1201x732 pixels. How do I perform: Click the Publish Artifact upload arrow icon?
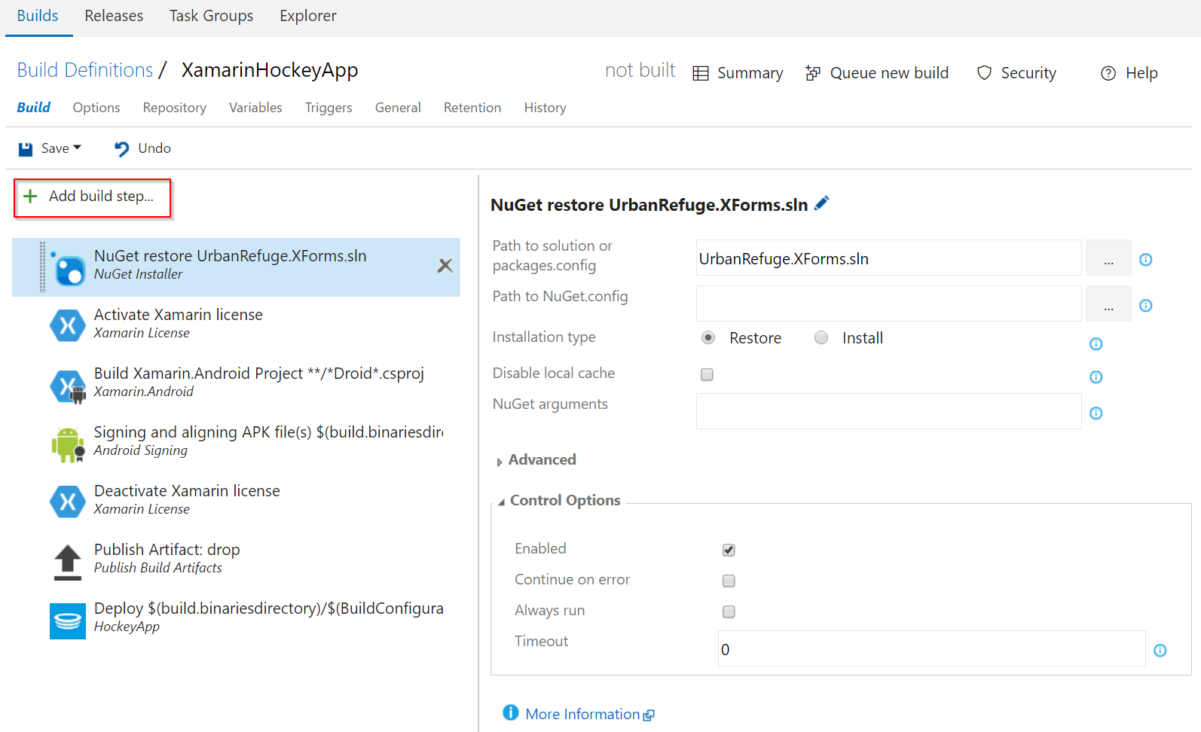68,562
